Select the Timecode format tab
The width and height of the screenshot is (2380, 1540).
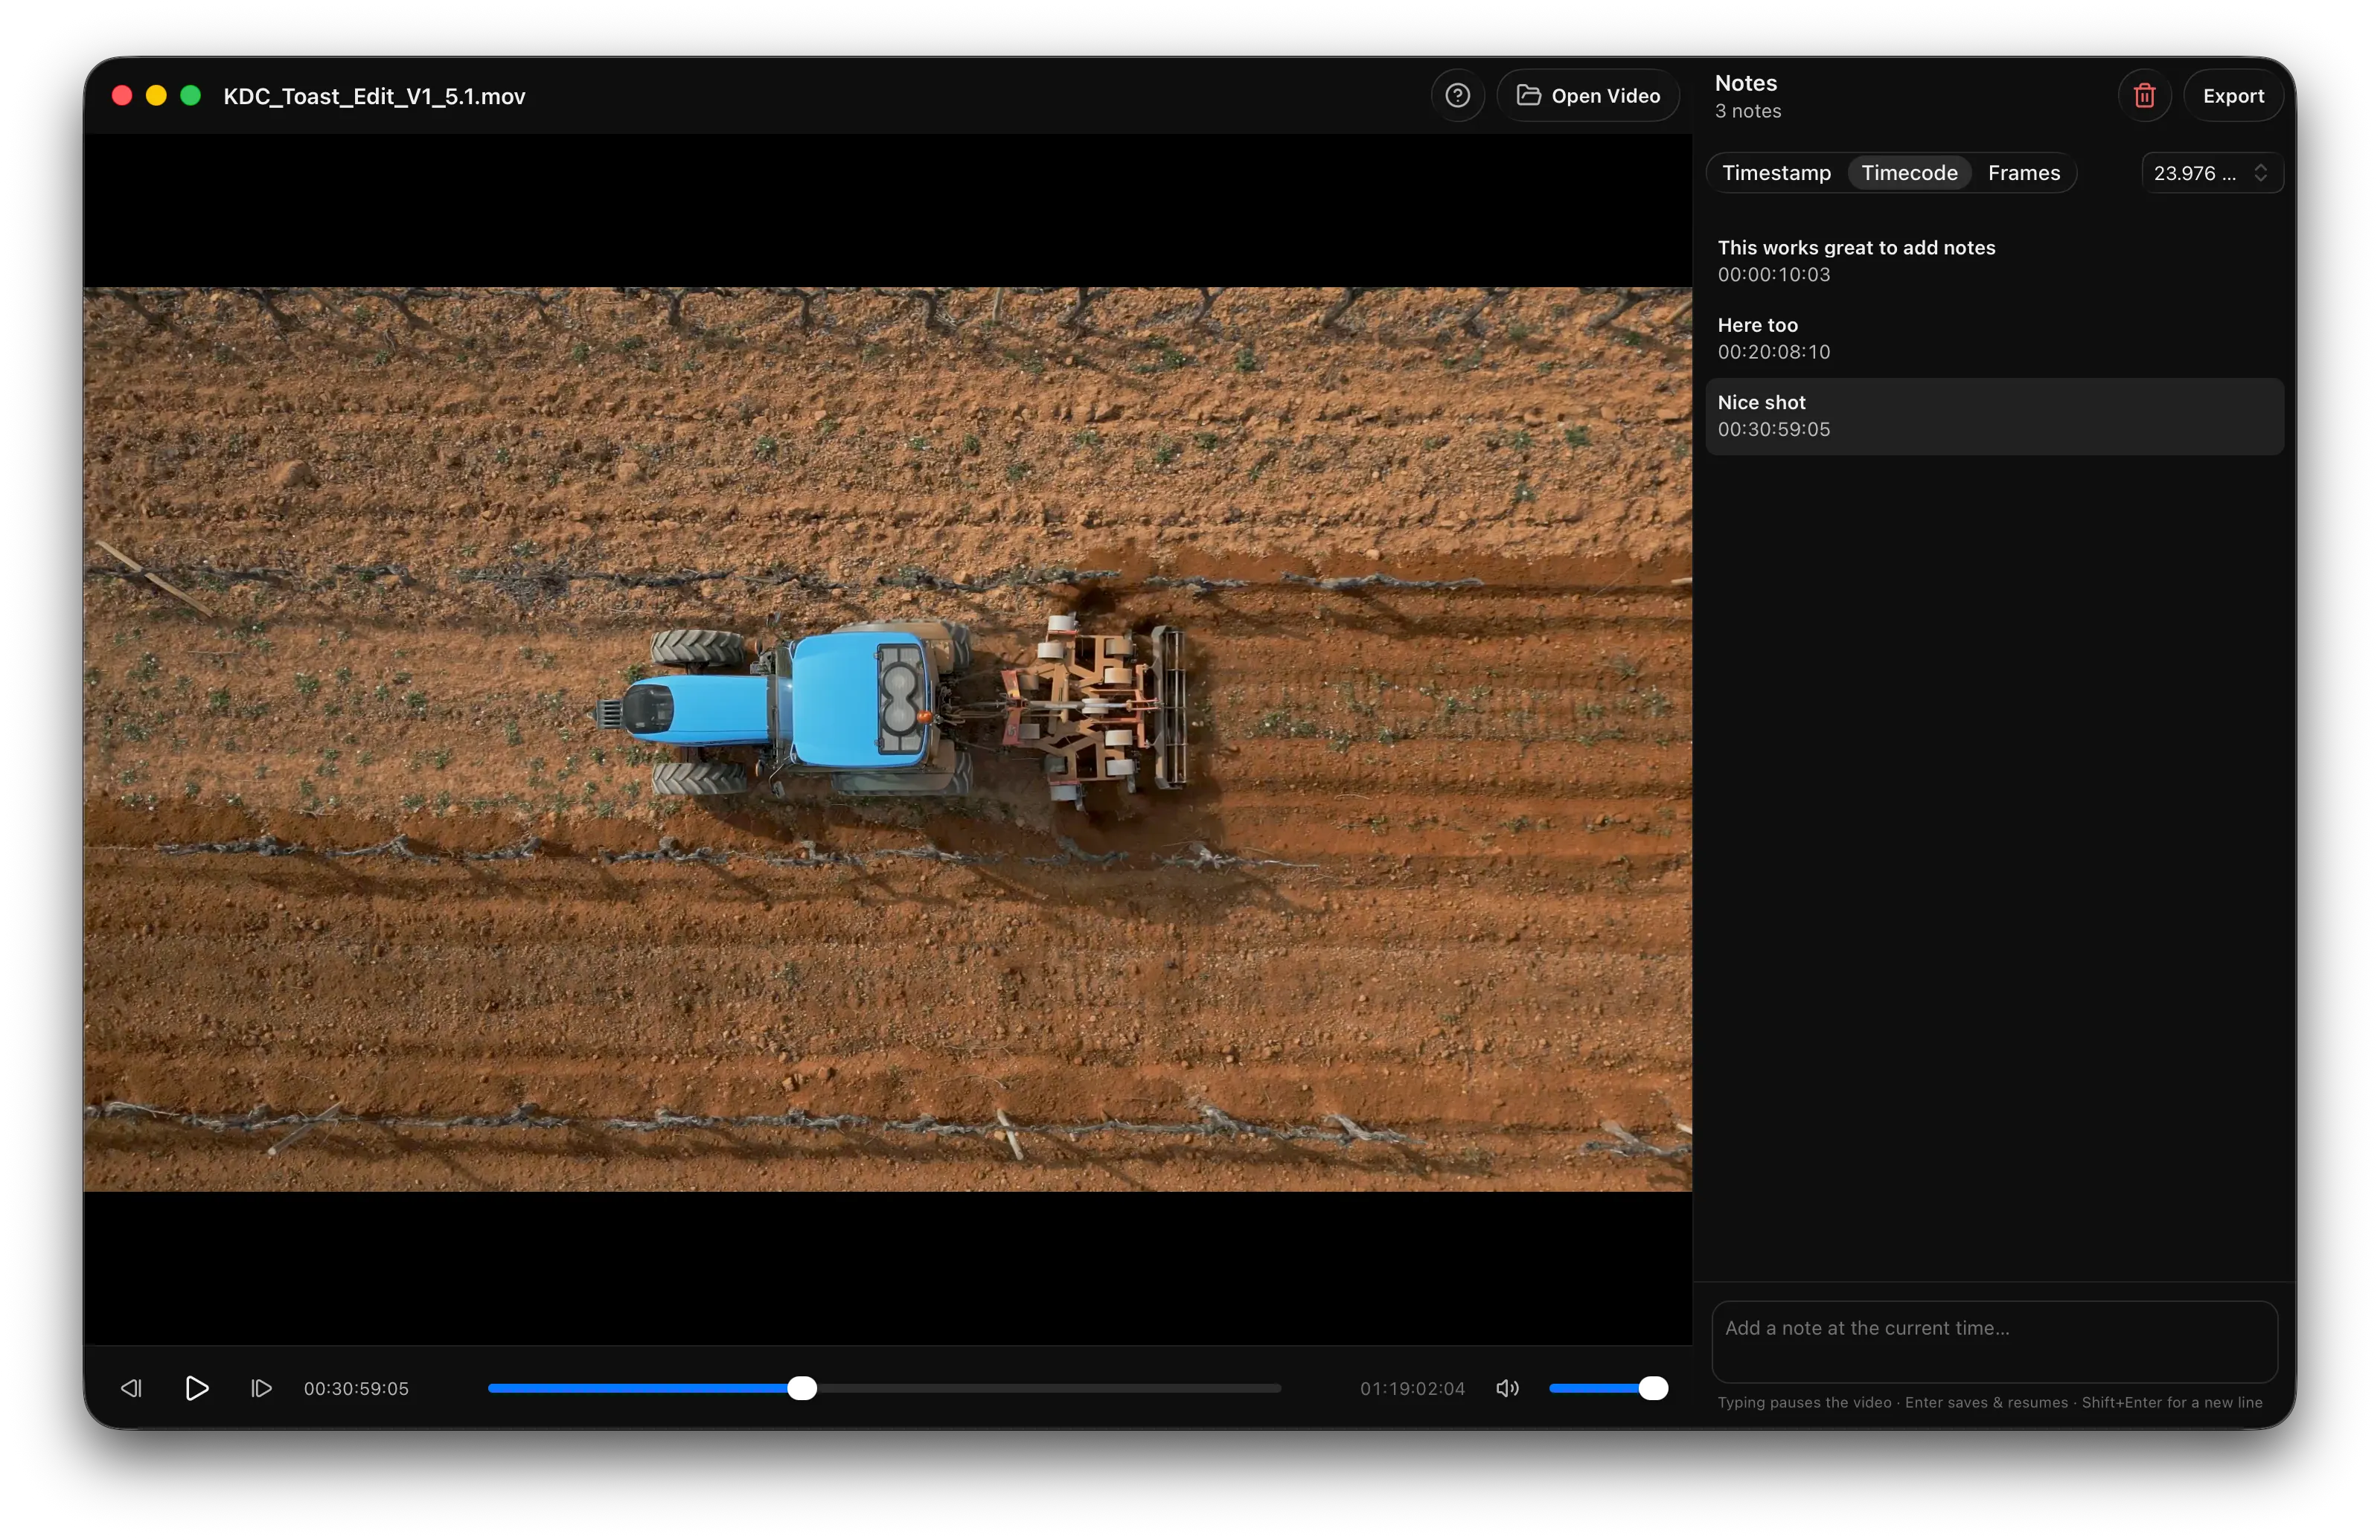(1909, 173)
